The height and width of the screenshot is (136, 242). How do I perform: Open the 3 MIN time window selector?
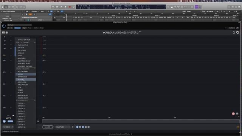point(48,127)
